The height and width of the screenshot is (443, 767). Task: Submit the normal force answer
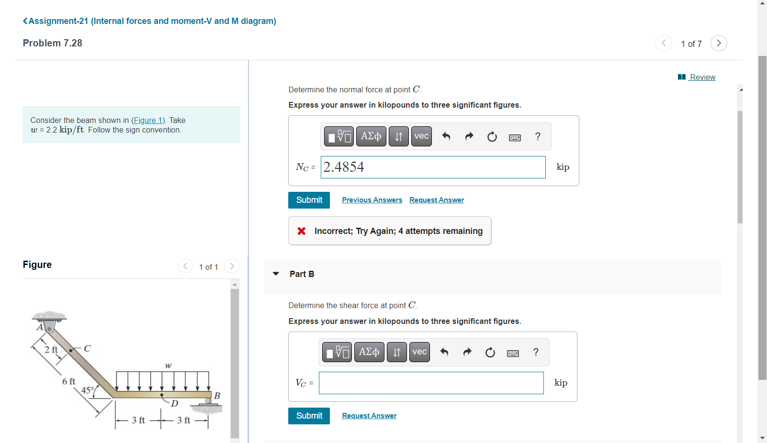[x=309, y=200]
